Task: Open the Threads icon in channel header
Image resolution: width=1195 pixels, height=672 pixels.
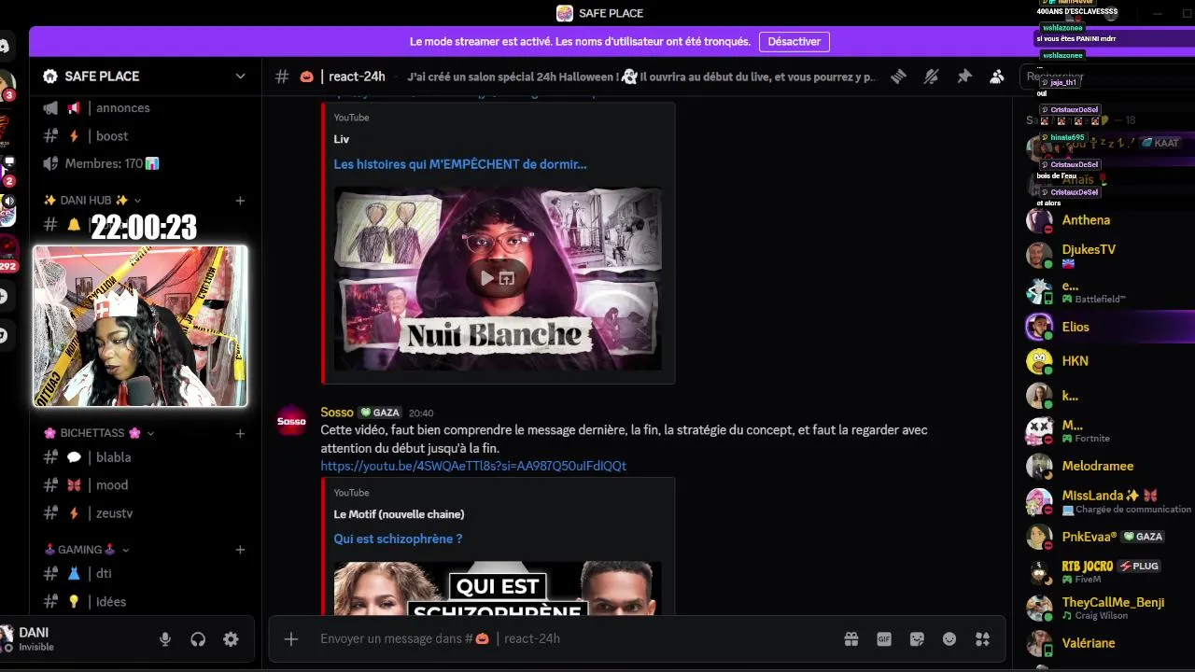Action: (x=898, y=77)
